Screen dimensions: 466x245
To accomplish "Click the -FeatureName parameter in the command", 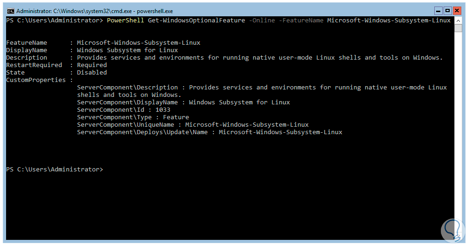I will [x=301, y=20].
